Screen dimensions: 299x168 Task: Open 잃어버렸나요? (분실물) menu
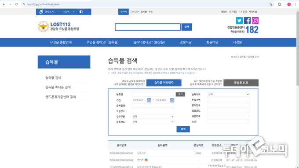point(149,42)
